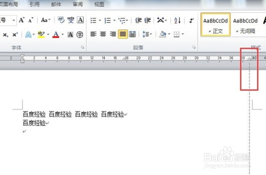
Task: Click the left indent marker on the ruler
Action: click(23, 58)
